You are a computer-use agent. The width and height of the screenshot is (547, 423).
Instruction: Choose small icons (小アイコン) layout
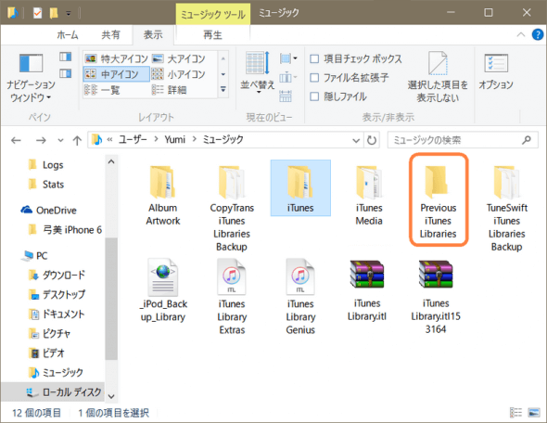[x=179, y=74]
